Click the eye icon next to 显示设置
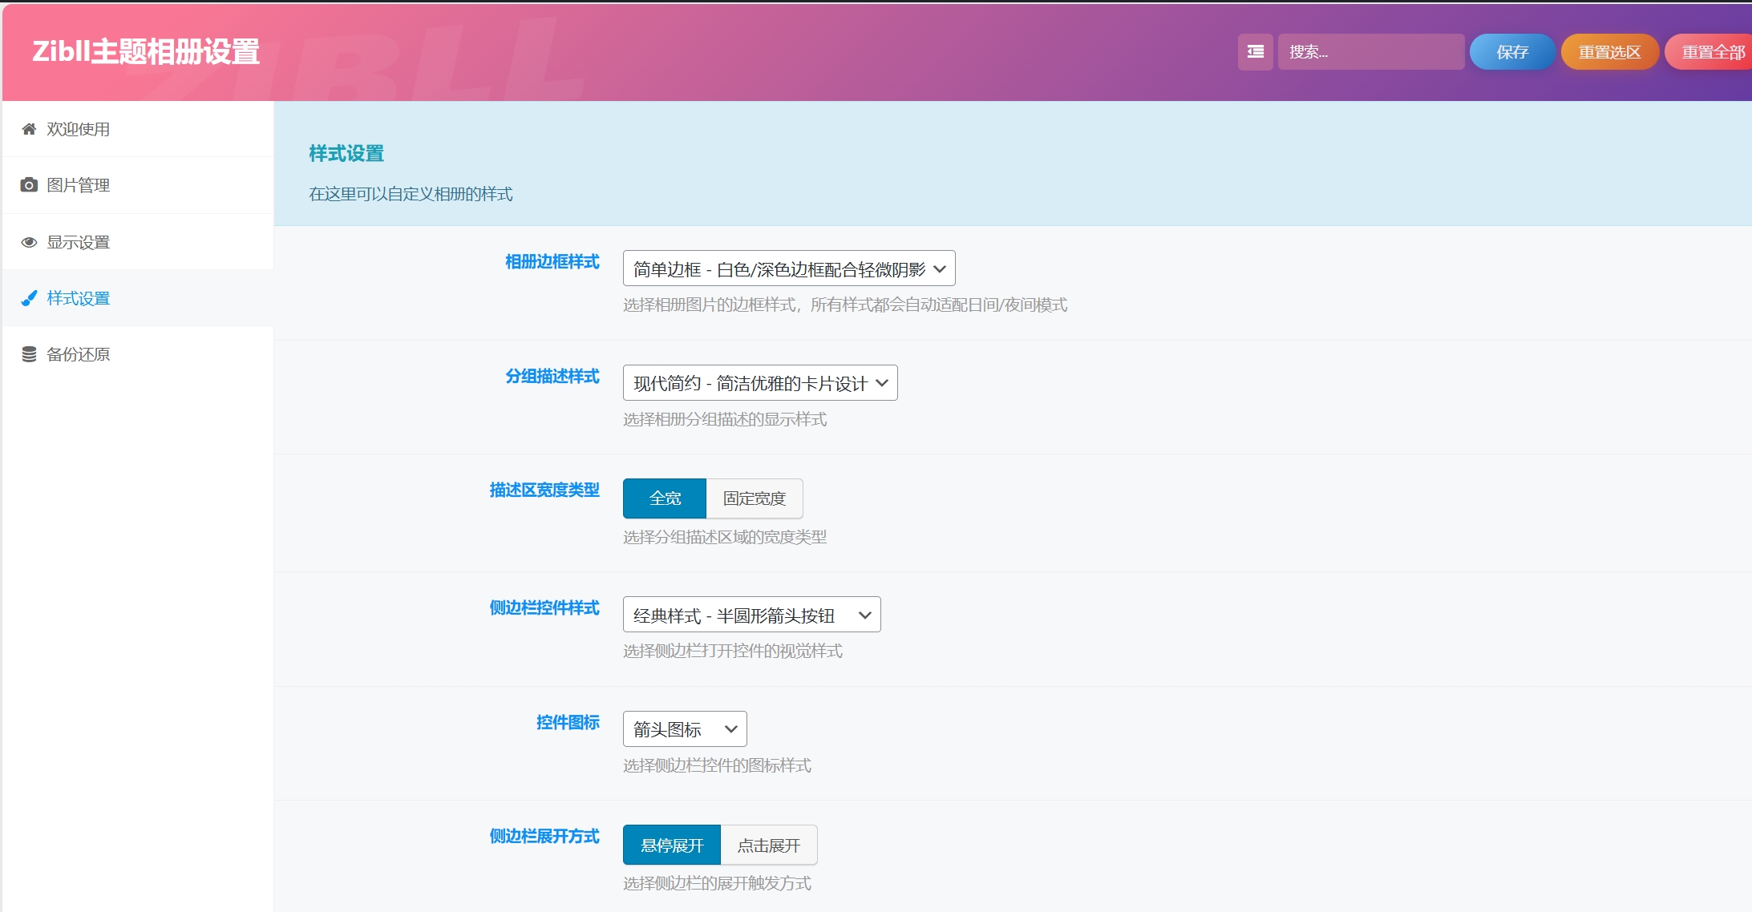The height and width of the screenshot is (912, 1752). pos(29,241)
